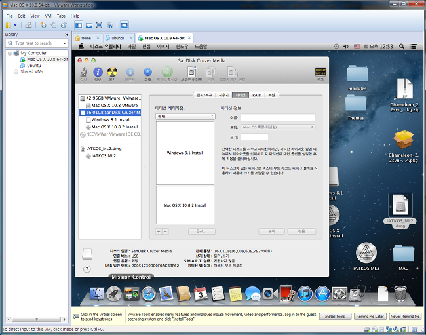Click the Disk Utility help question mark
426x335 pixels.
pos(87,269)
